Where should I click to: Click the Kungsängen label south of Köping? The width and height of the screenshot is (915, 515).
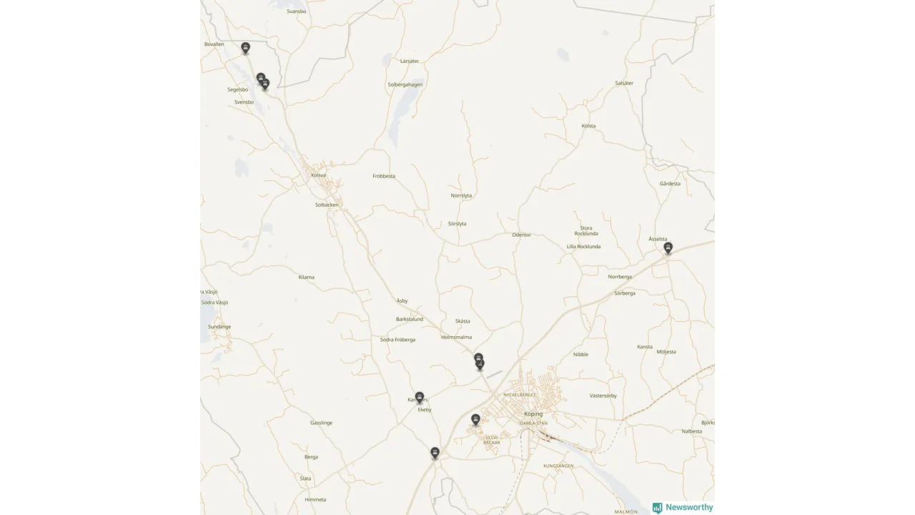point(559,466)
